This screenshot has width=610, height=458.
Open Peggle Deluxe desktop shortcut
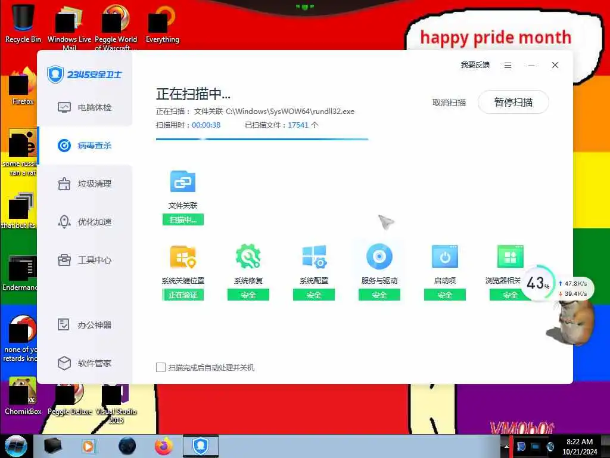coord(70,400)
